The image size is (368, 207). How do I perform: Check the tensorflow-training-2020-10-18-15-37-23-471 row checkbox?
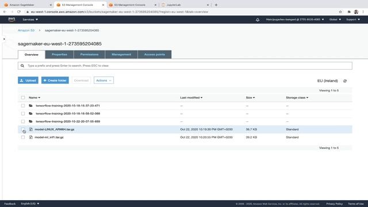23,106
